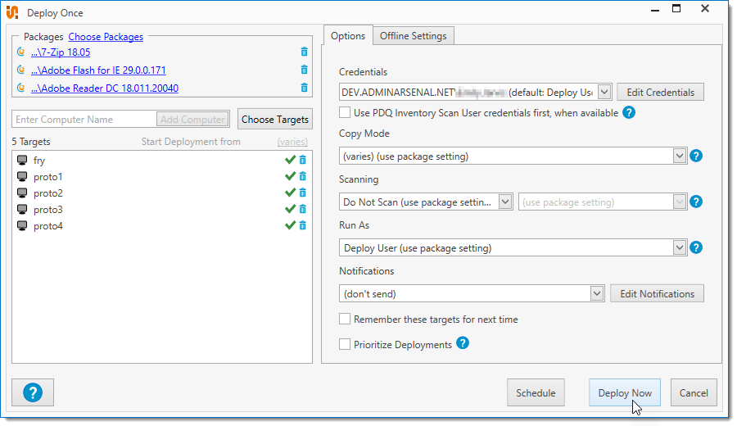Delete proto3 from the targets list

pyautogui.click(x=303, y=210)
